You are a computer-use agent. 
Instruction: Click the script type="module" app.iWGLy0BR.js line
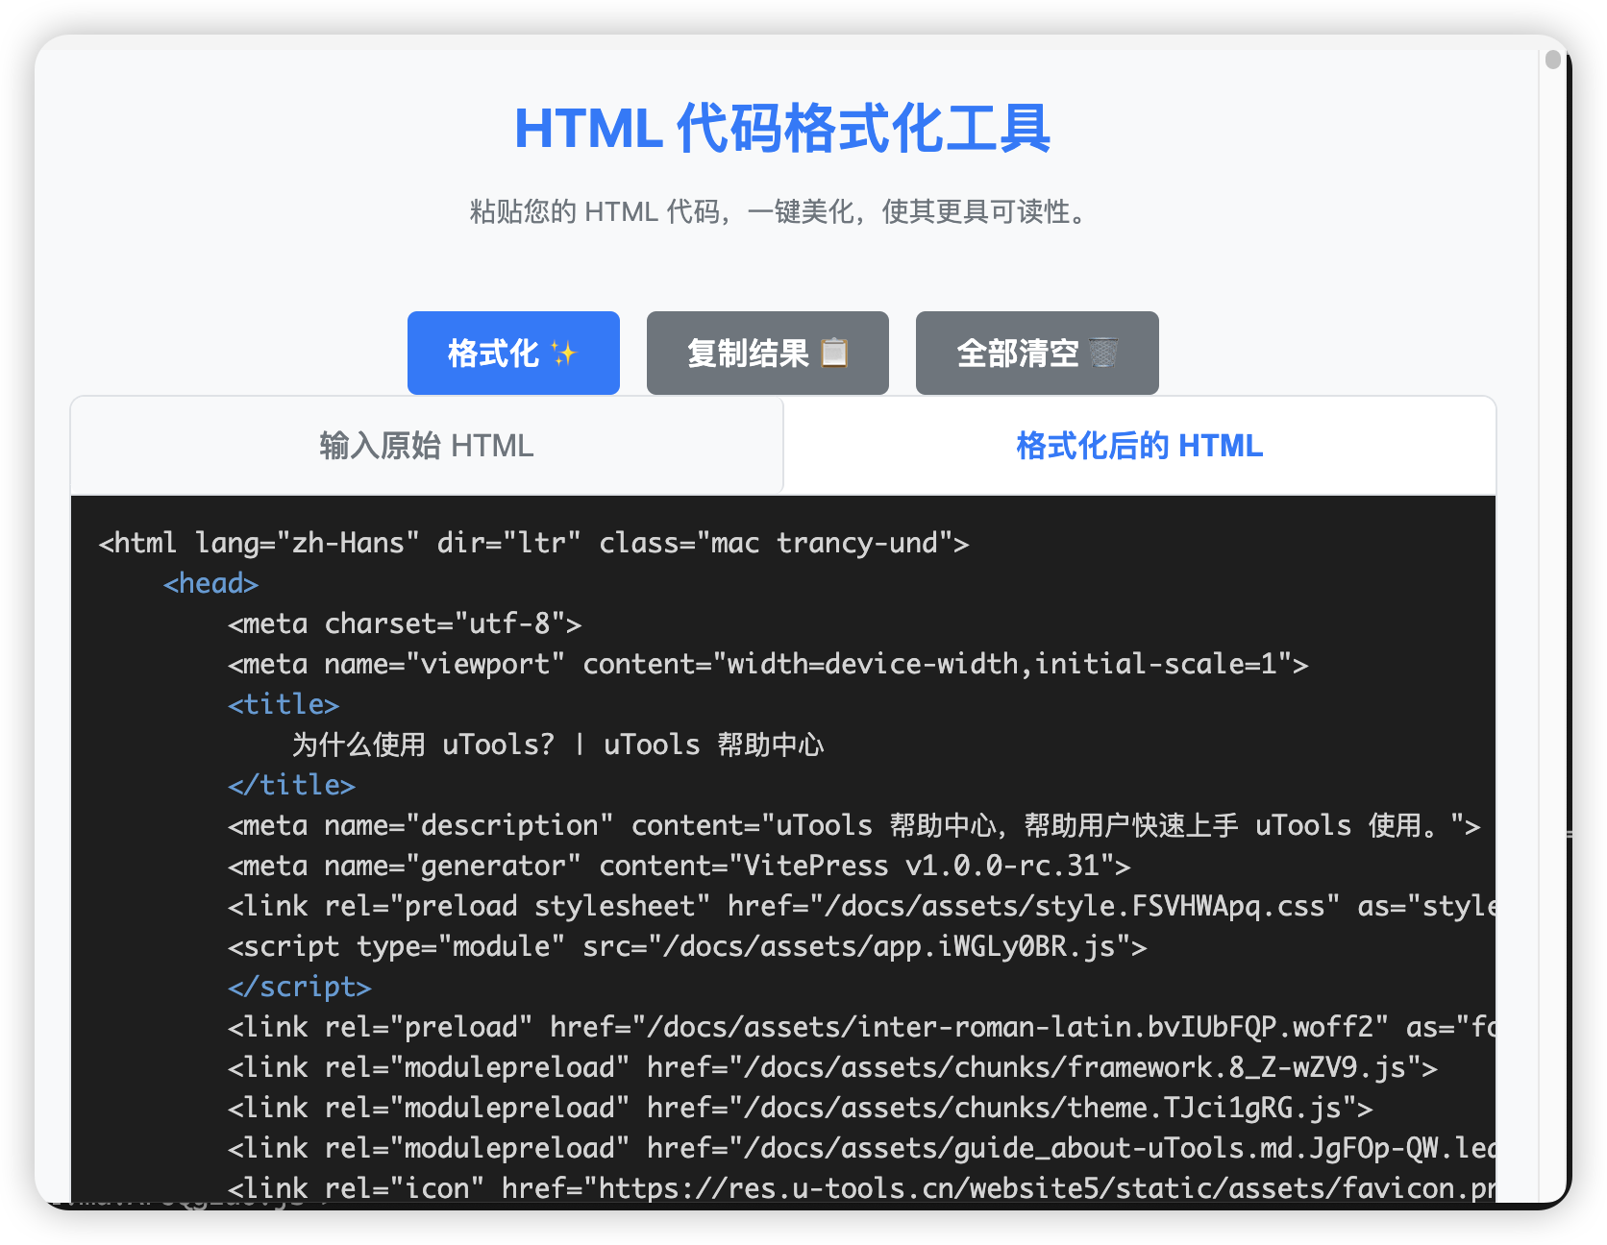coord(687,947)
